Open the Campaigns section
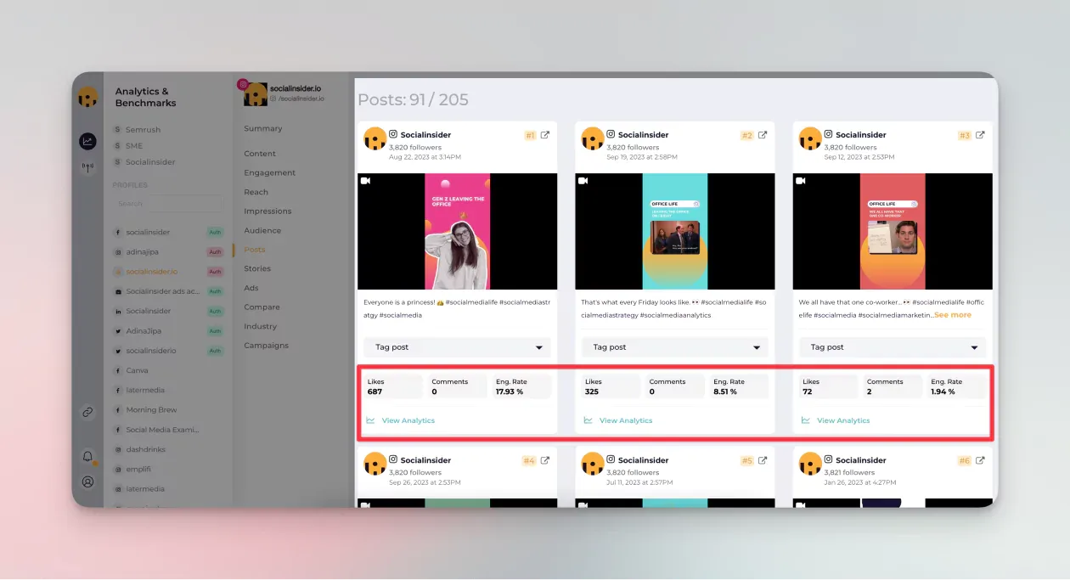This screenshot has height=580, width=1070. pyautogui.click(x=267, y=346)
